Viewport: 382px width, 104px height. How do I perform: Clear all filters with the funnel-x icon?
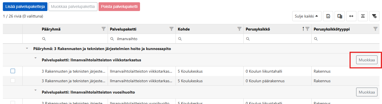(x=374, y=16)
